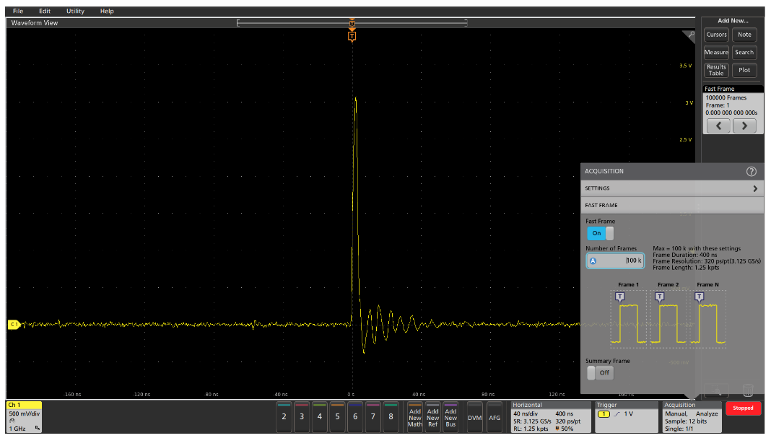Click the trigger position marker T
Image resolution: width=771 pixels, height=438 pixels.
(x=352, y=36)
